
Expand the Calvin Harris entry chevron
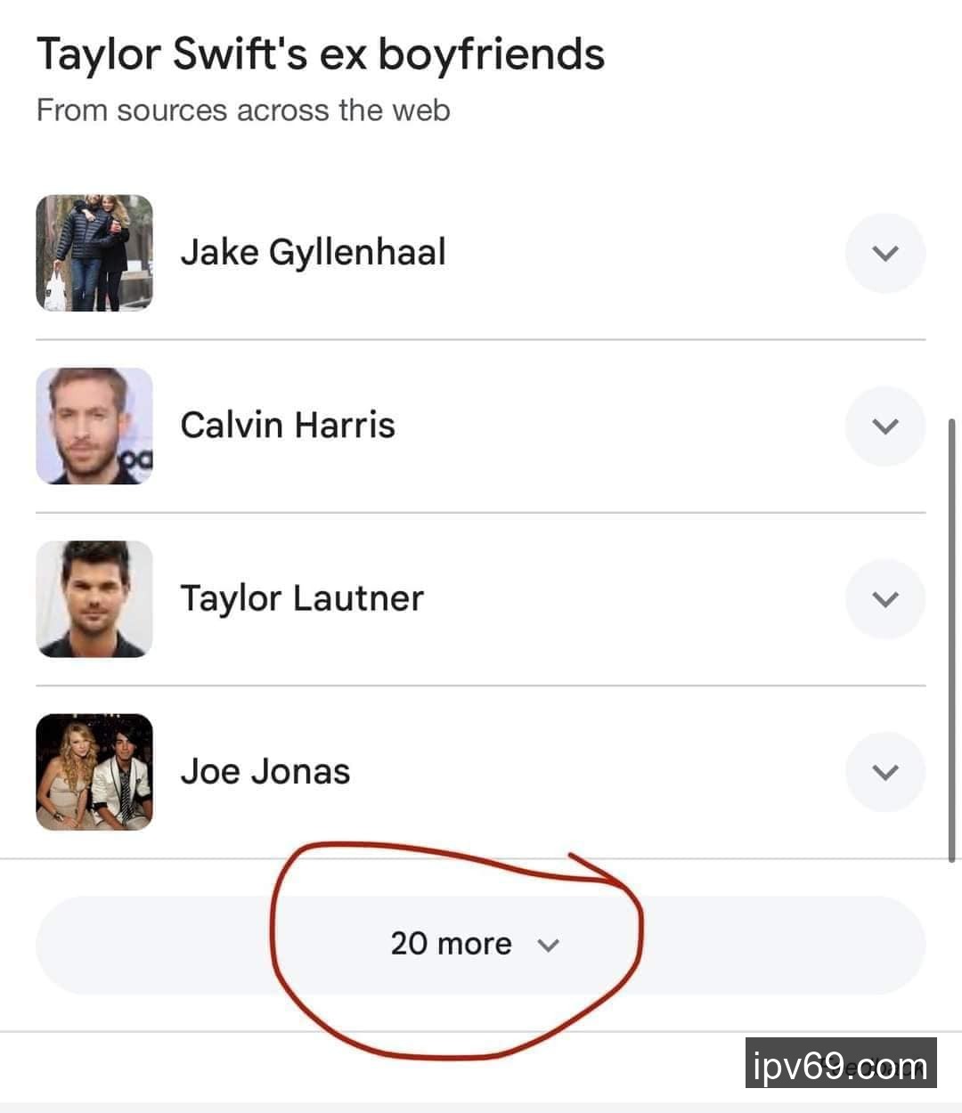(x=885, y=426)
